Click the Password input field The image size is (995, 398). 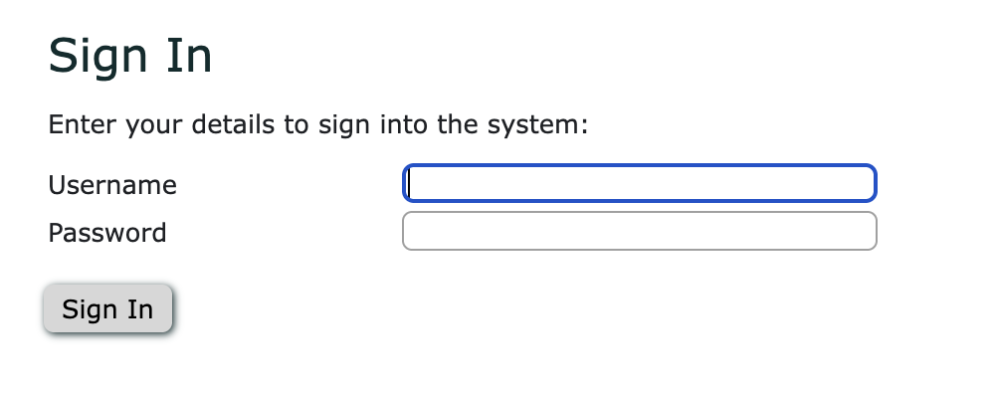click(x=639, y=231)
